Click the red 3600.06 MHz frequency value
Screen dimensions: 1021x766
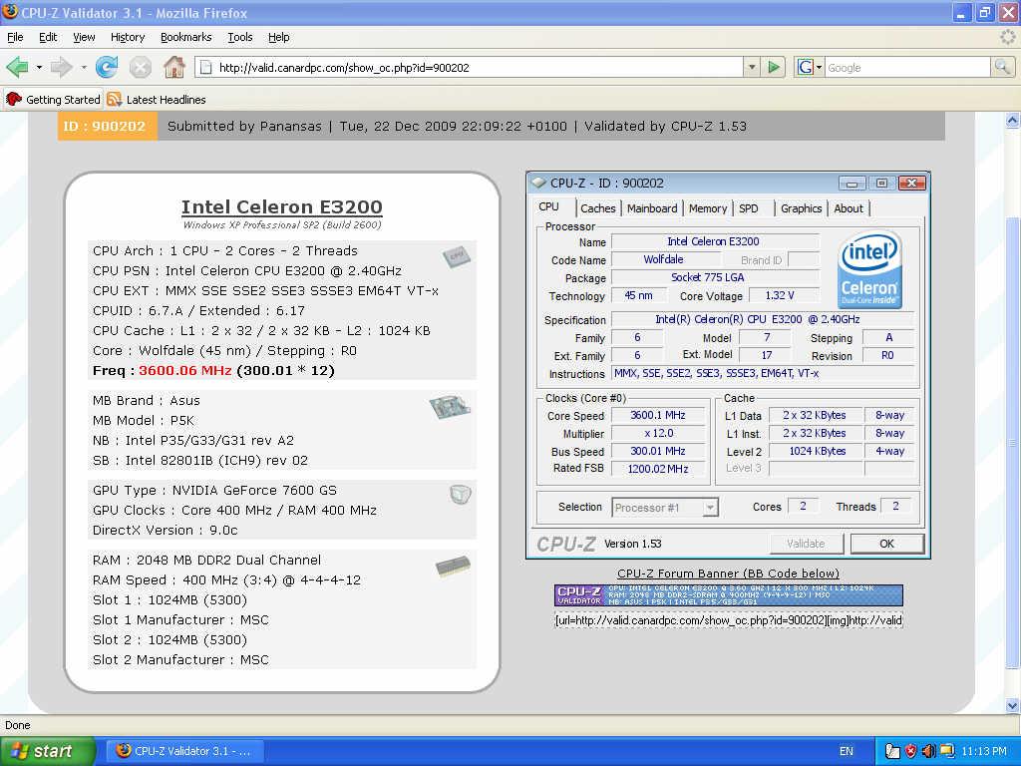184,371
